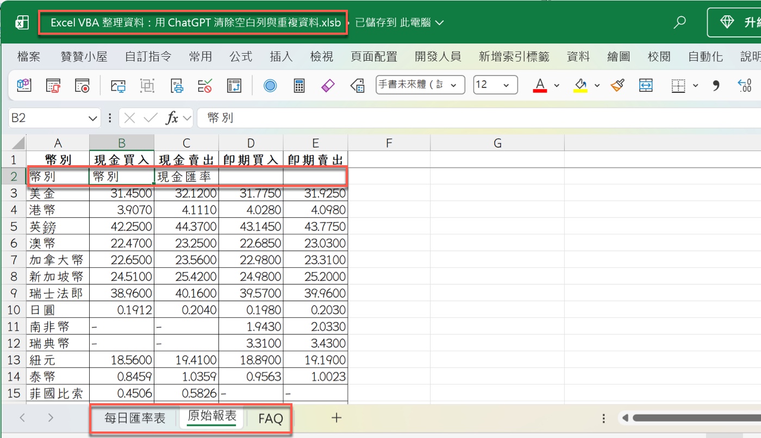Select the purple eraser clear icon
Image resolution: width=761 pixels, height=438 pixels.
pos(328,85)
